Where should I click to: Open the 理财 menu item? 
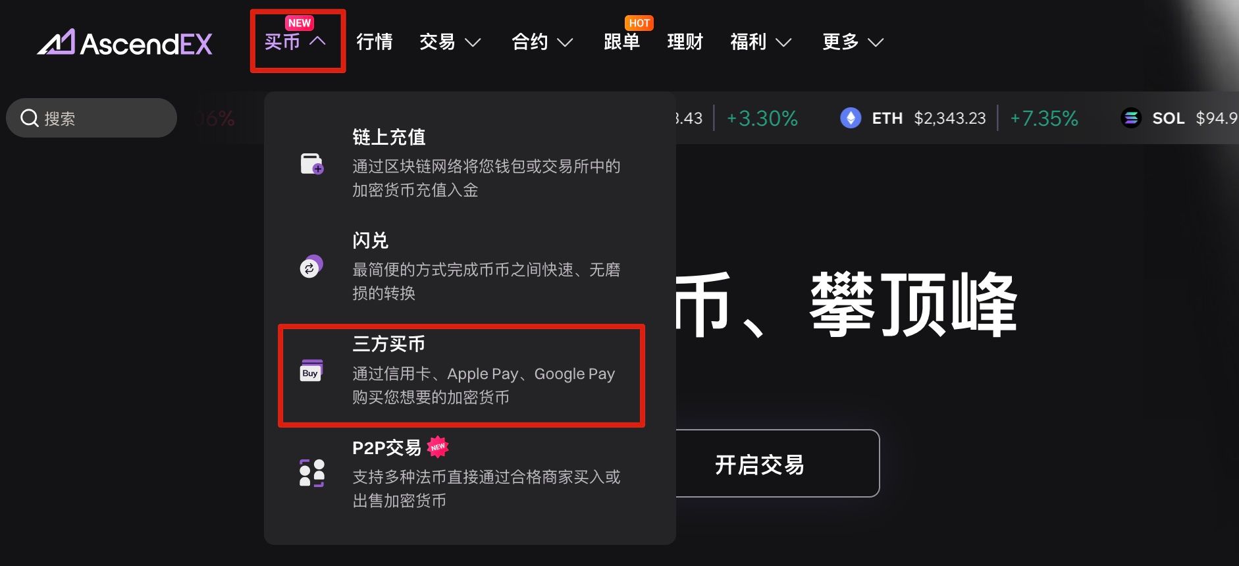click(x=685, y=42)
